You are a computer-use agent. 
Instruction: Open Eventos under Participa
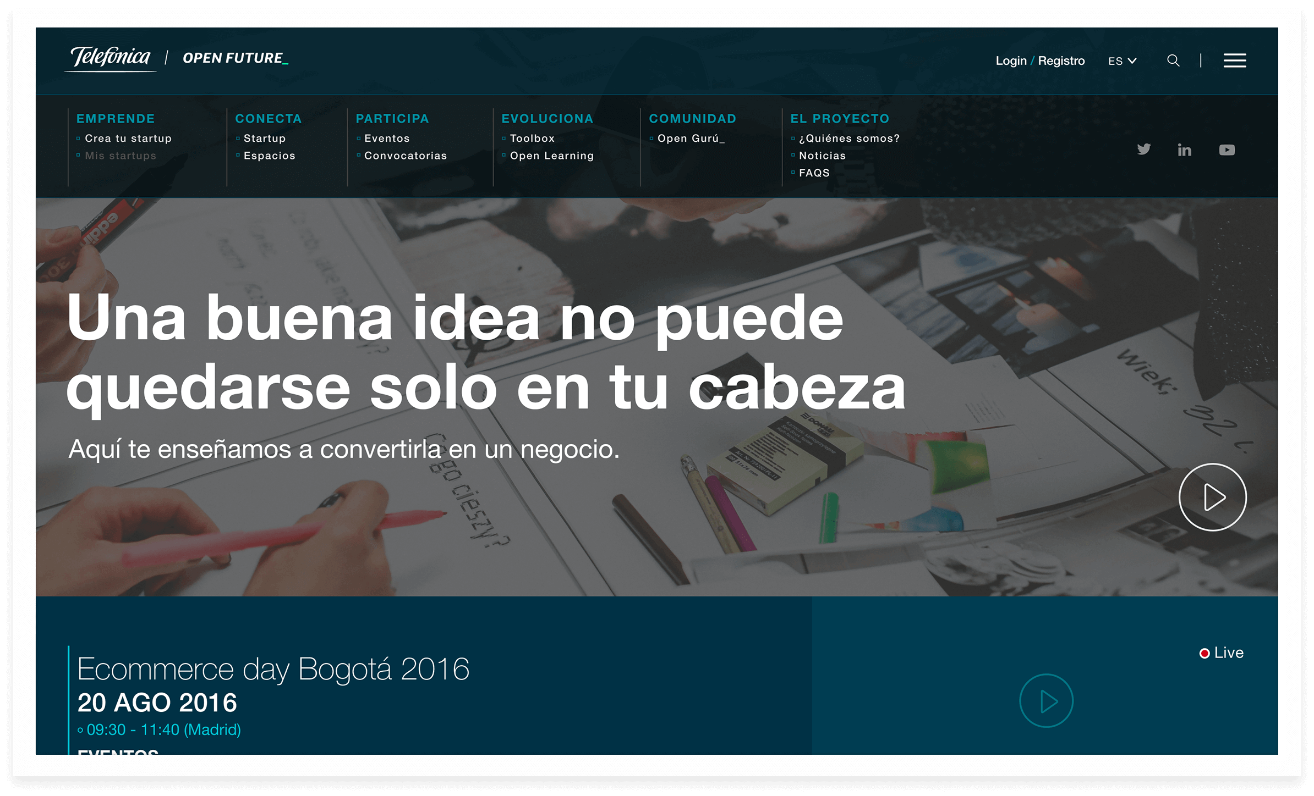tap(387, 139)
